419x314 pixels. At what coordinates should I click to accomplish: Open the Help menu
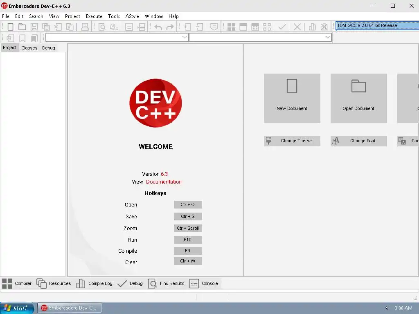173,16
